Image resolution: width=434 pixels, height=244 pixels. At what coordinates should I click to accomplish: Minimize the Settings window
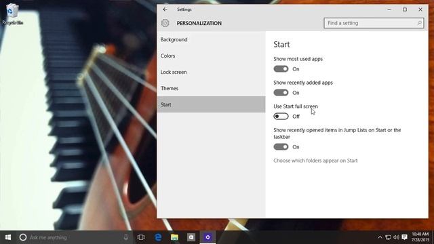(x=389, y=9)
